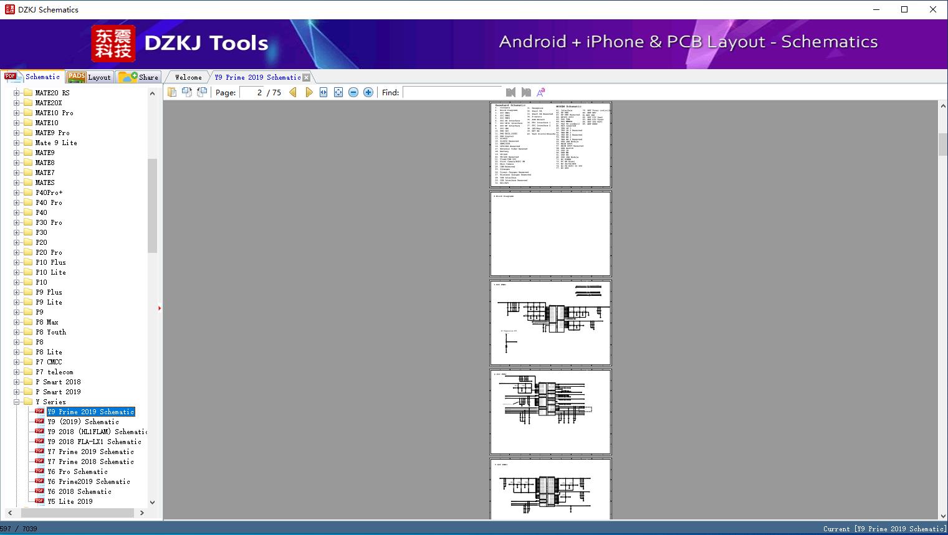
Task: Select the P8 Max folder
Action: pos(47,322)
